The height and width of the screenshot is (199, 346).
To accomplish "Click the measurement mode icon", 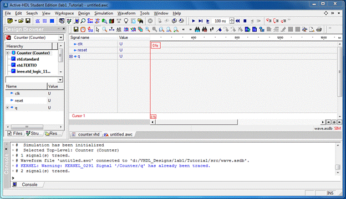I will tap(111, 29).
